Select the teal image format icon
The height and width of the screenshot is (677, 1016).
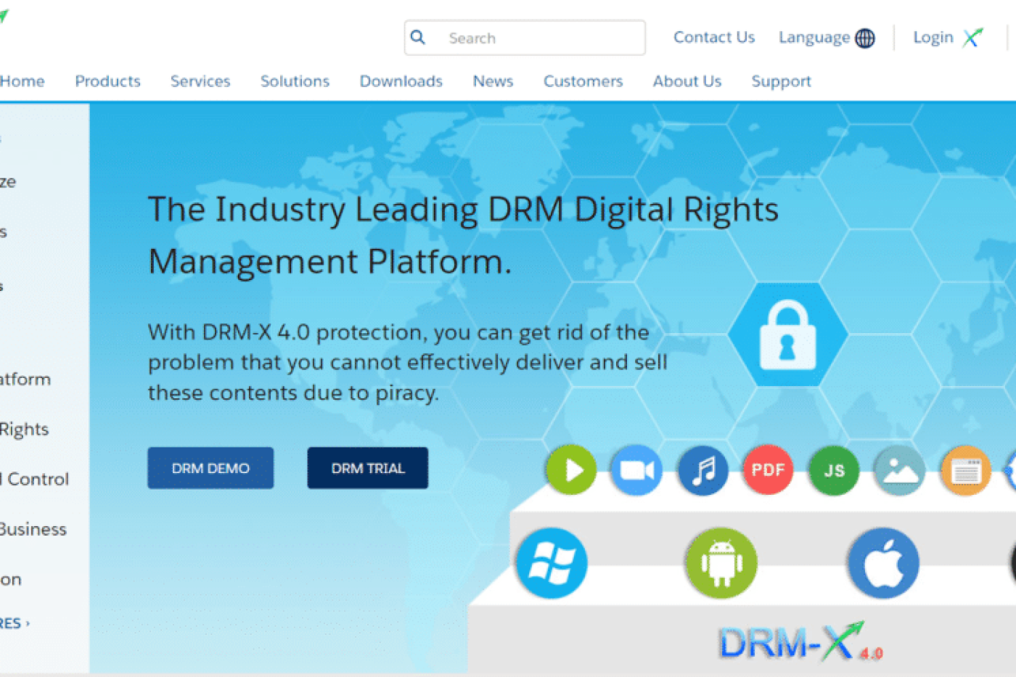pos(899,470)
